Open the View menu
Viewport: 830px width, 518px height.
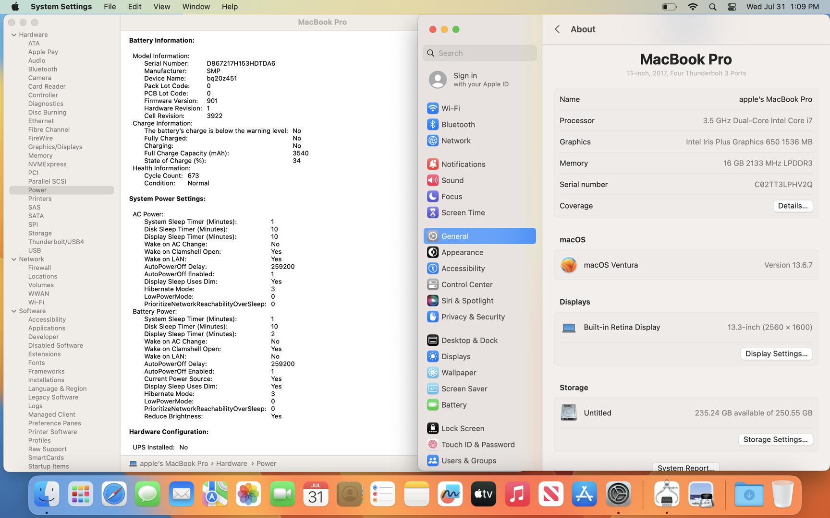click(x=161, y=7)
